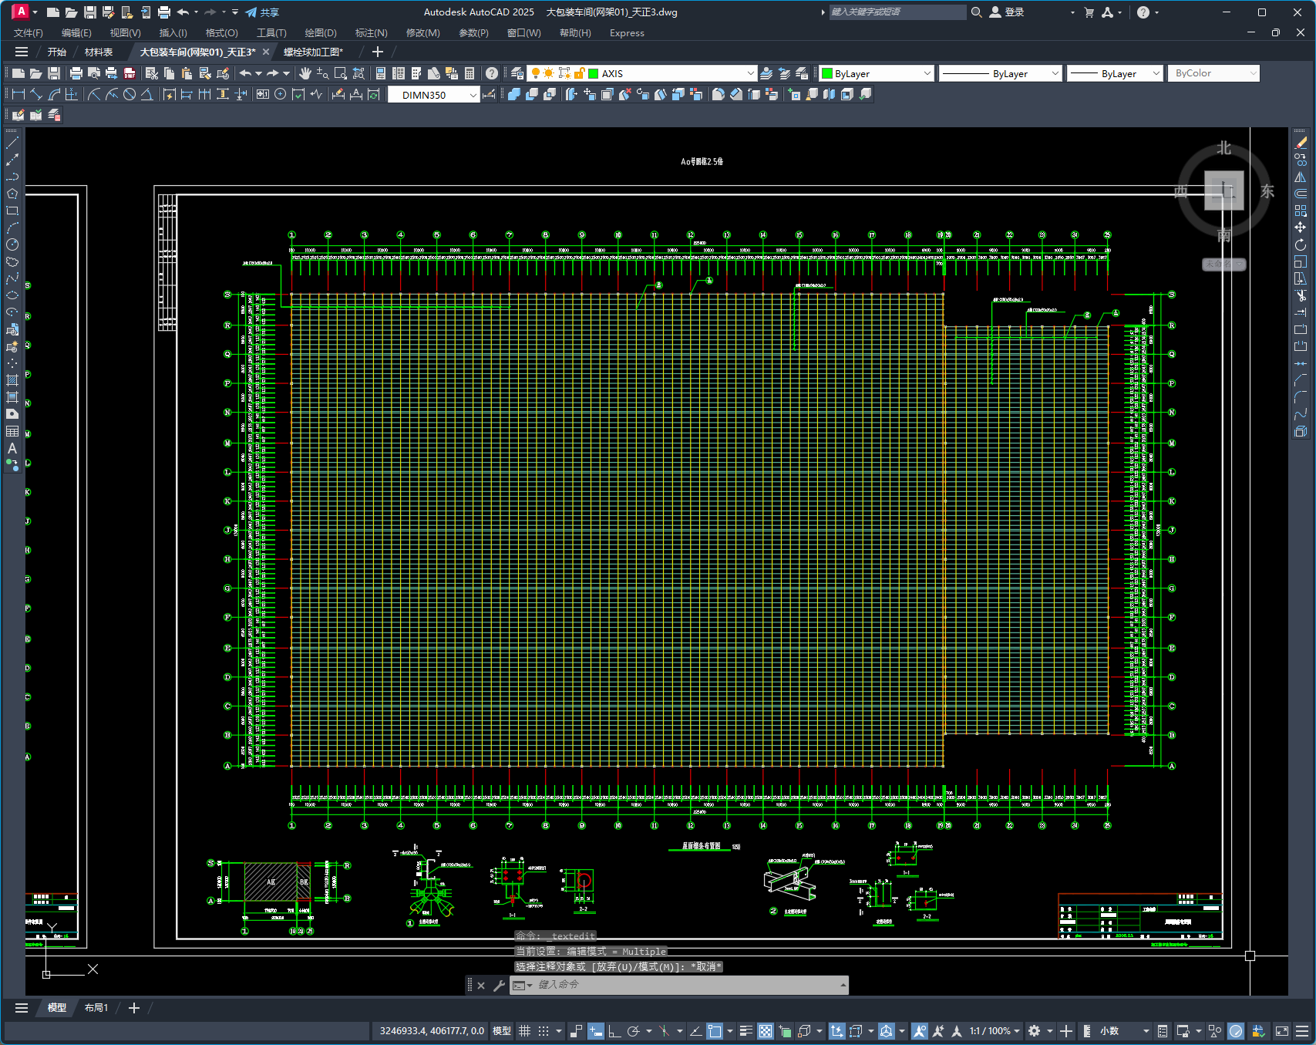Click the green AXIS layer color swatch
The image size is (1316, 1045).
point(594,73)
